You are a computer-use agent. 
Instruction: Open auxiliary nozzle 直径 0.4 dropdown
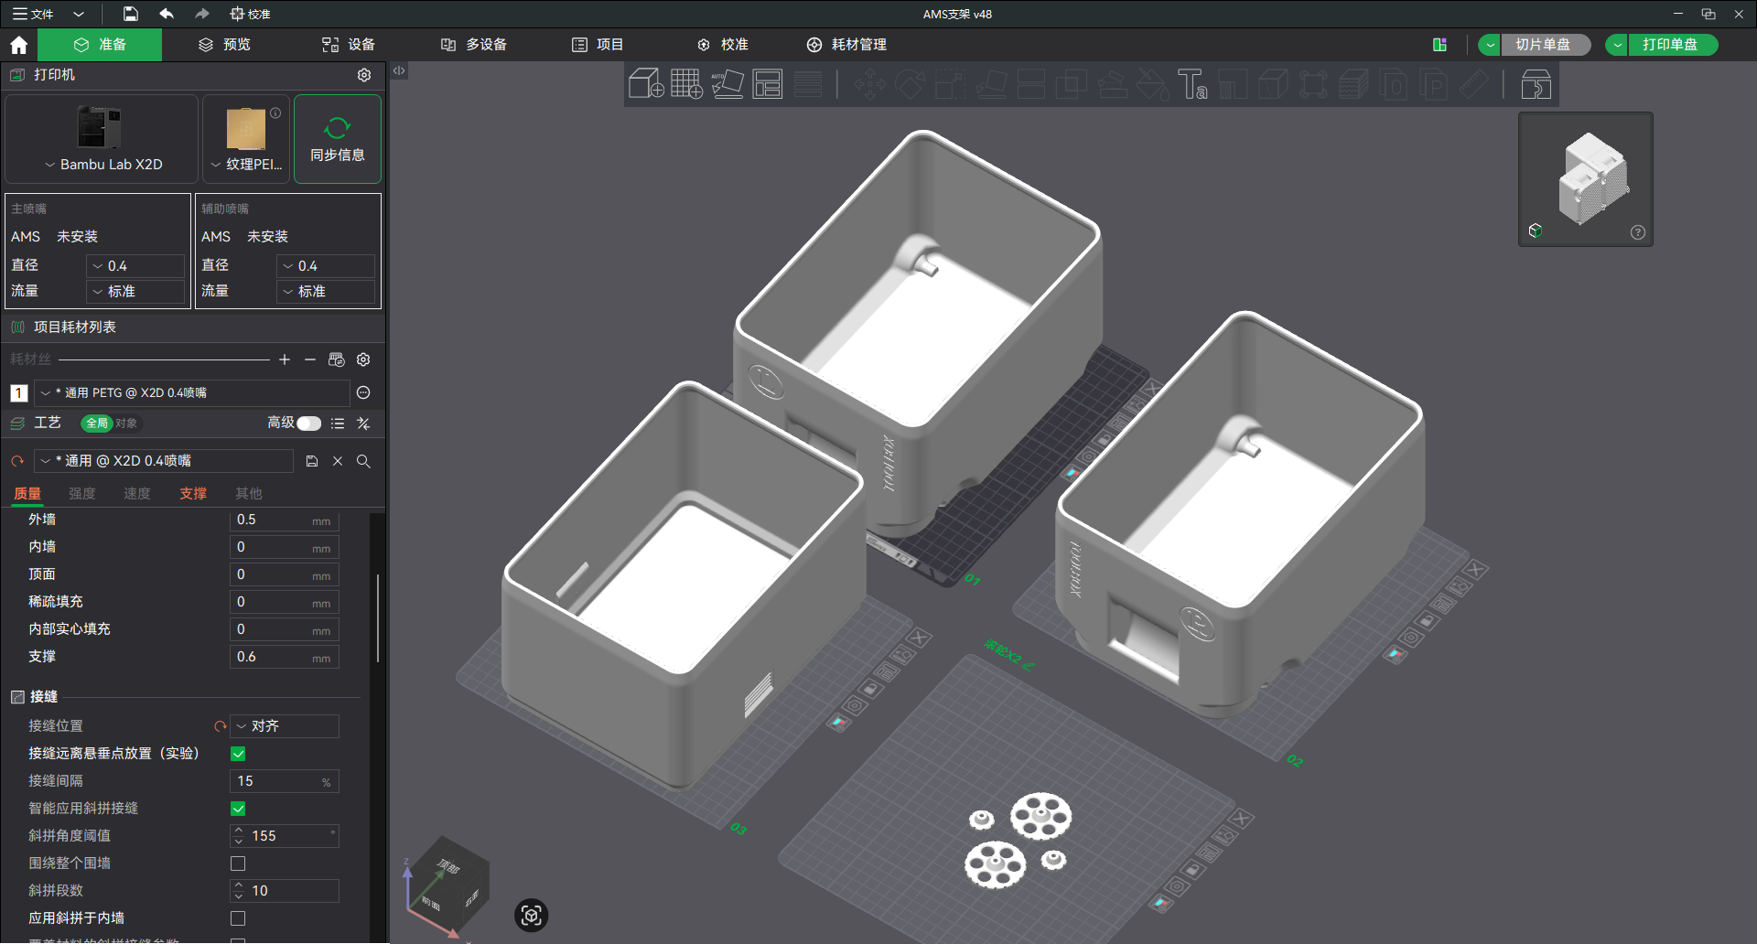[327, 266]
